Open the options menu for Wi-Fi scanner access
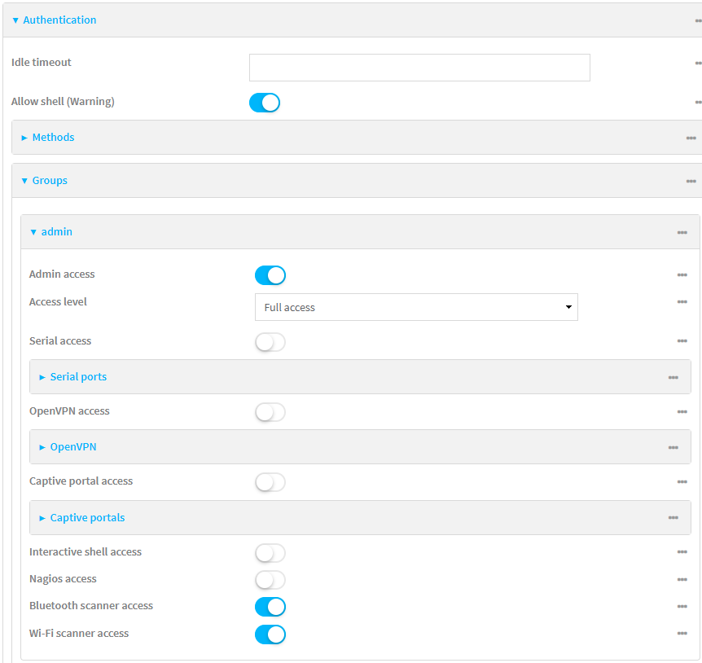 682,634
